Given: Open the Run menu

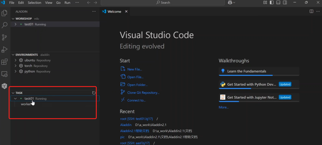Looking at the screenshot, I should tap(67, 3).
